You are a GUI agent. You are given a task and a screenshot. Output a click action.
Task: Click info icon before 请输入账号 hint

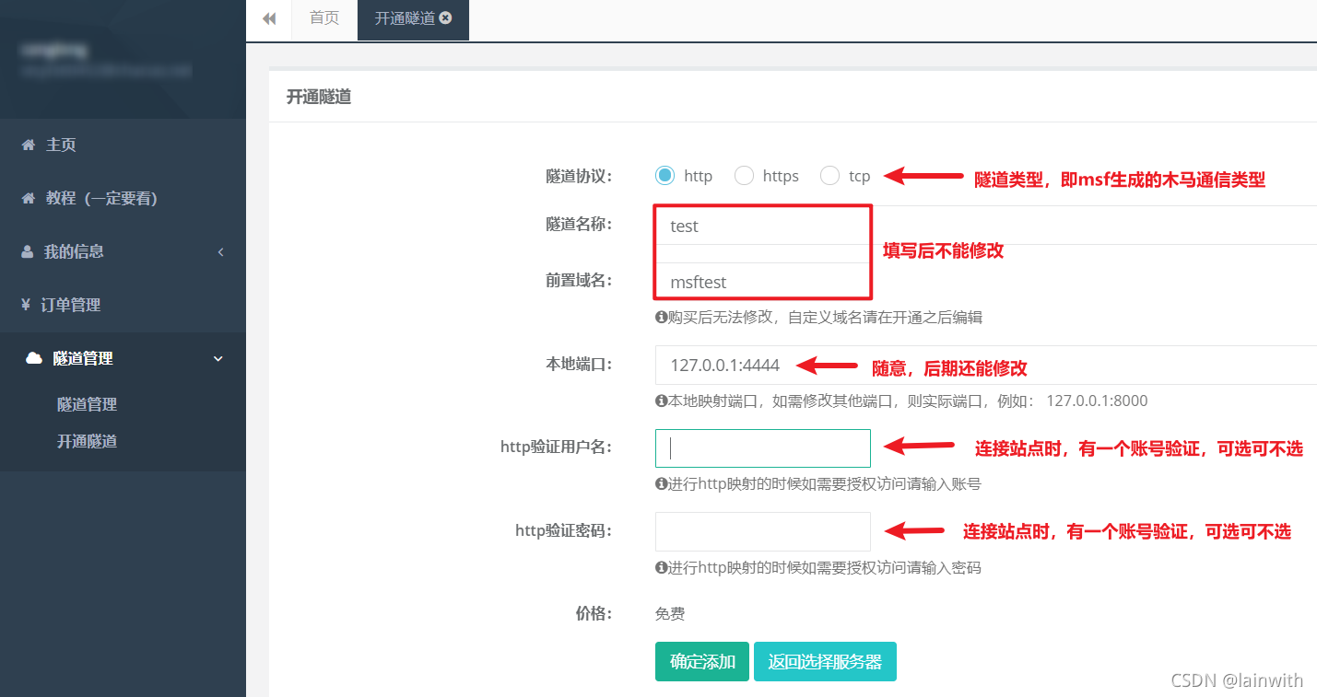click(x=661, y=484)
